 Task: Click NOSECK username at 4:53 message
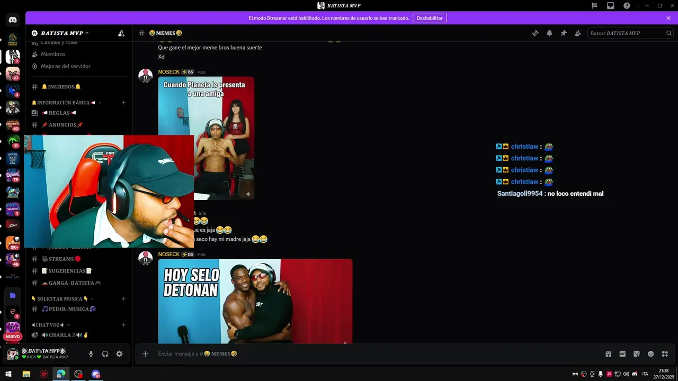point(168,72)
